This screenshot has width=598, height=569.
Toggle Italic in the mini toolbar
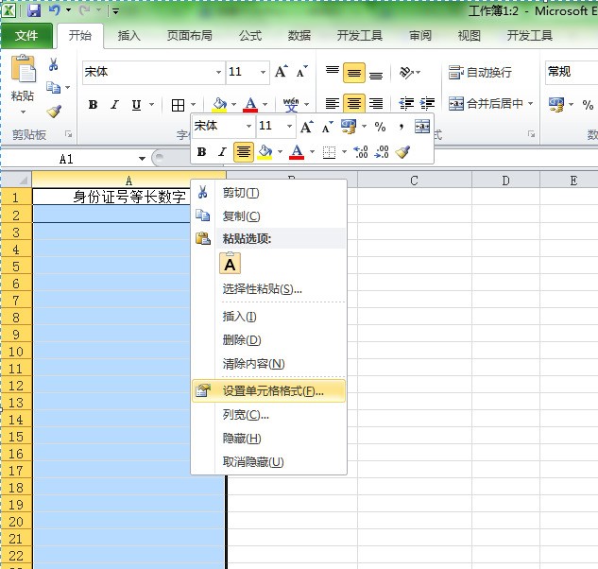[x=222, y=152]
